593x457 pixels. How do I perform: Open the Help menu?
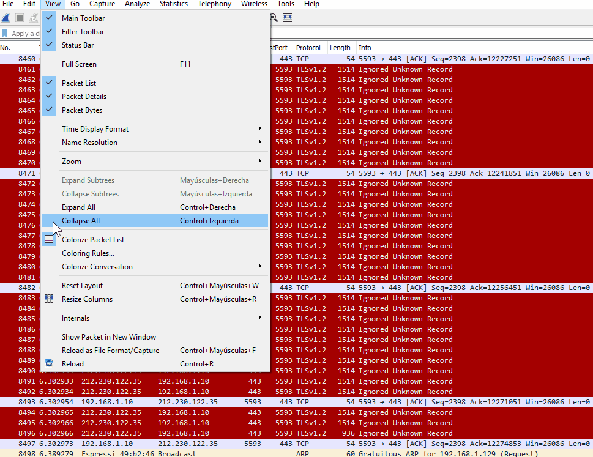pyautogui.click(x=311, y=4)
